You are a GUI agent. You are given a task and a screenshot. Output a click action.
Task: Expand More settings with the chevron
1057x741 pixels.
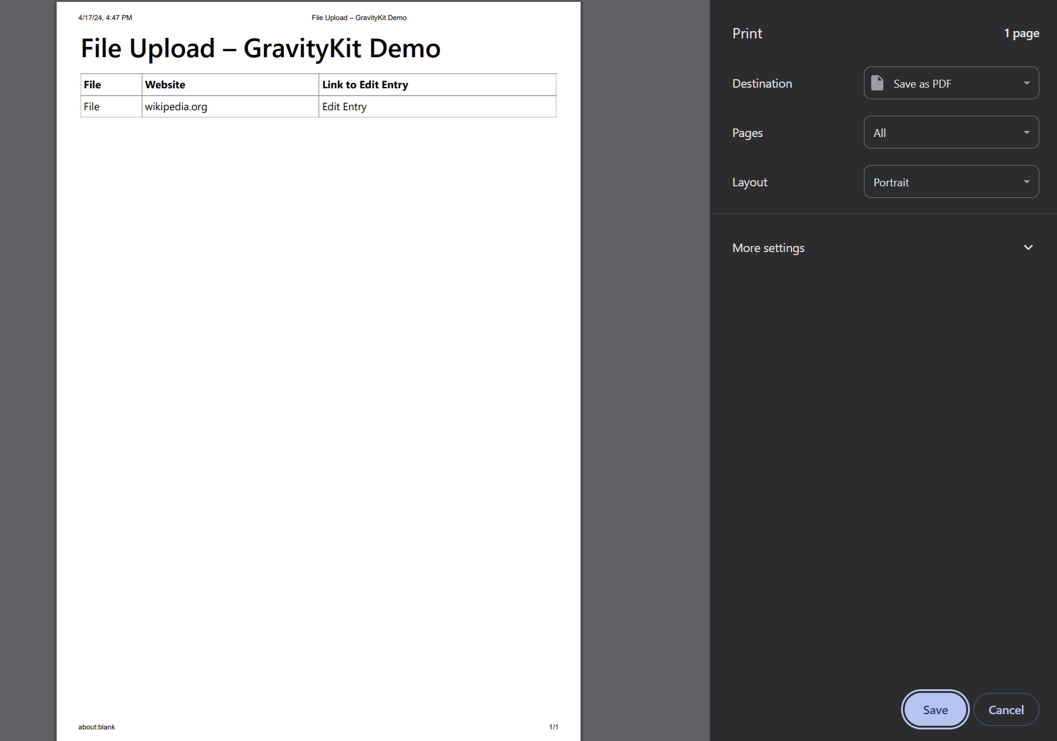tap(1028, 248)
